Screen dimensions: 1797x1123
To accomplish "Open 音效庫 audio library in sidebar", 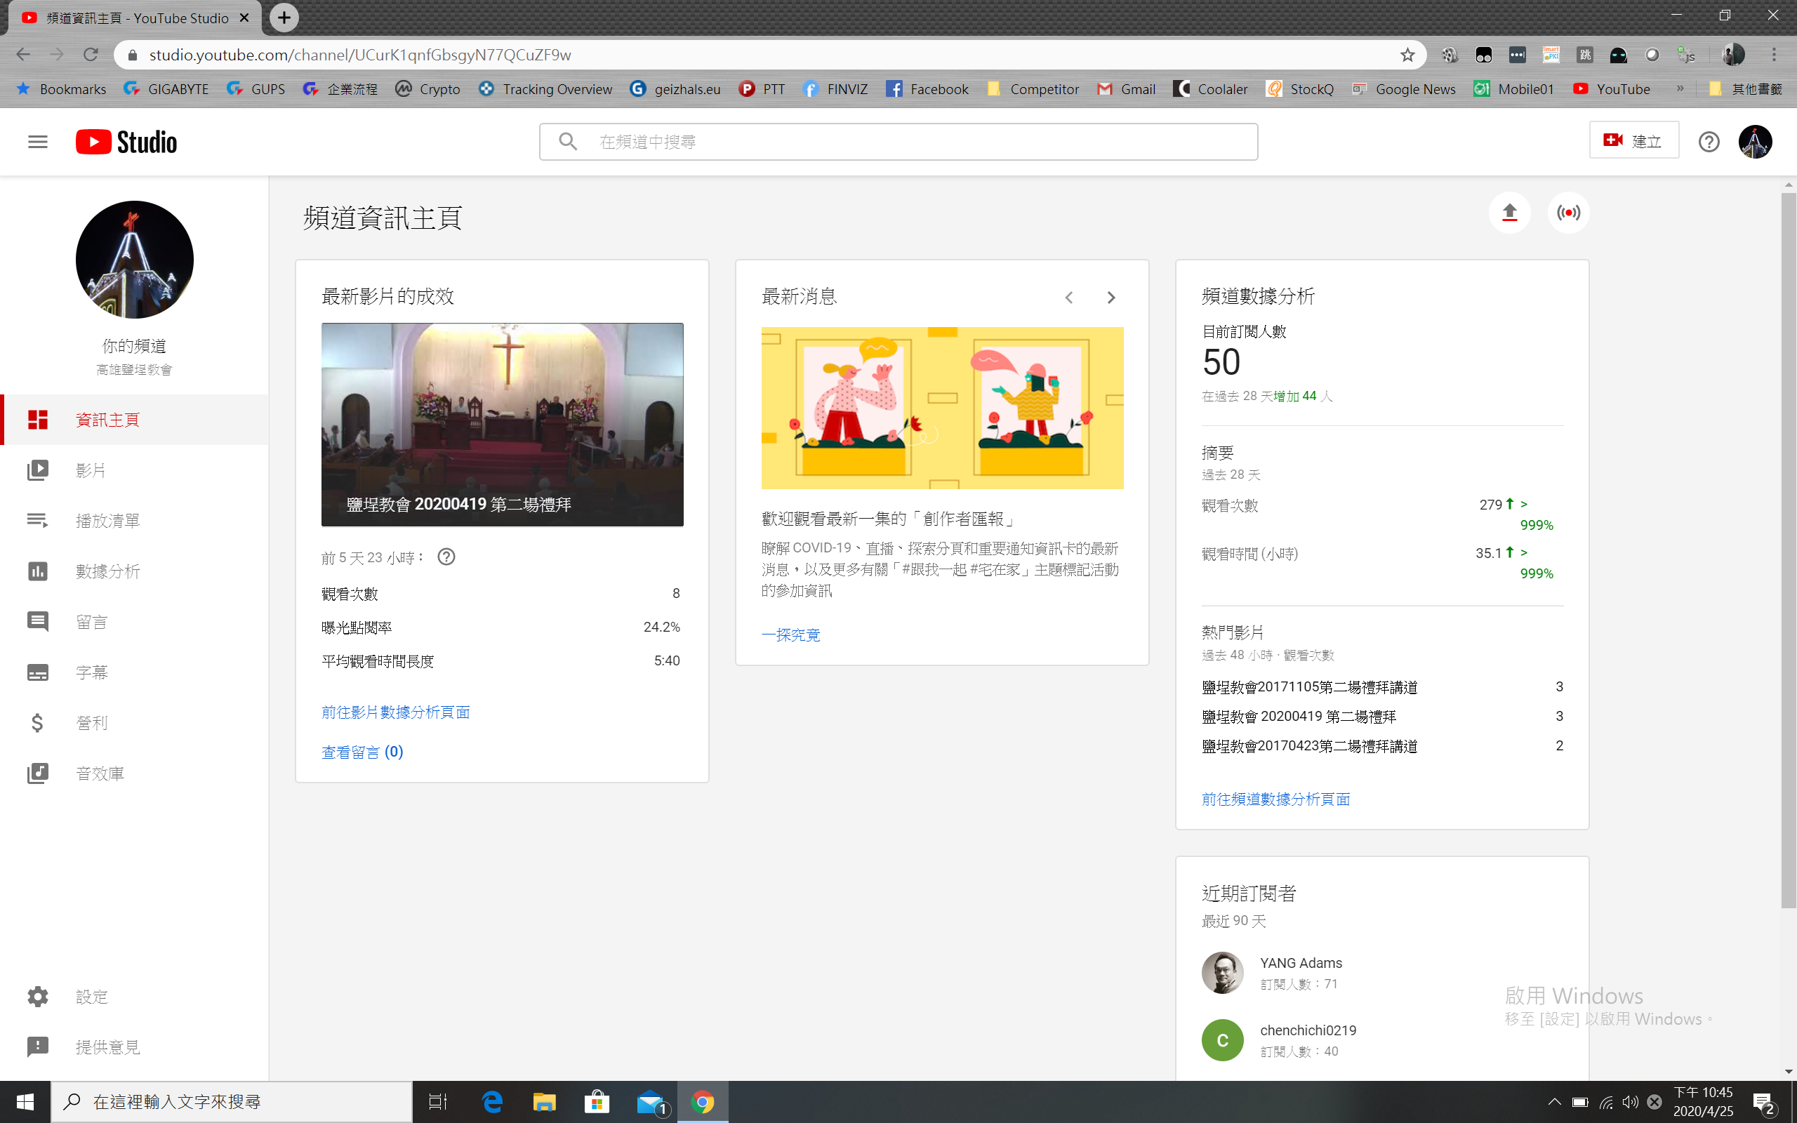I will [x=100, y=773].
